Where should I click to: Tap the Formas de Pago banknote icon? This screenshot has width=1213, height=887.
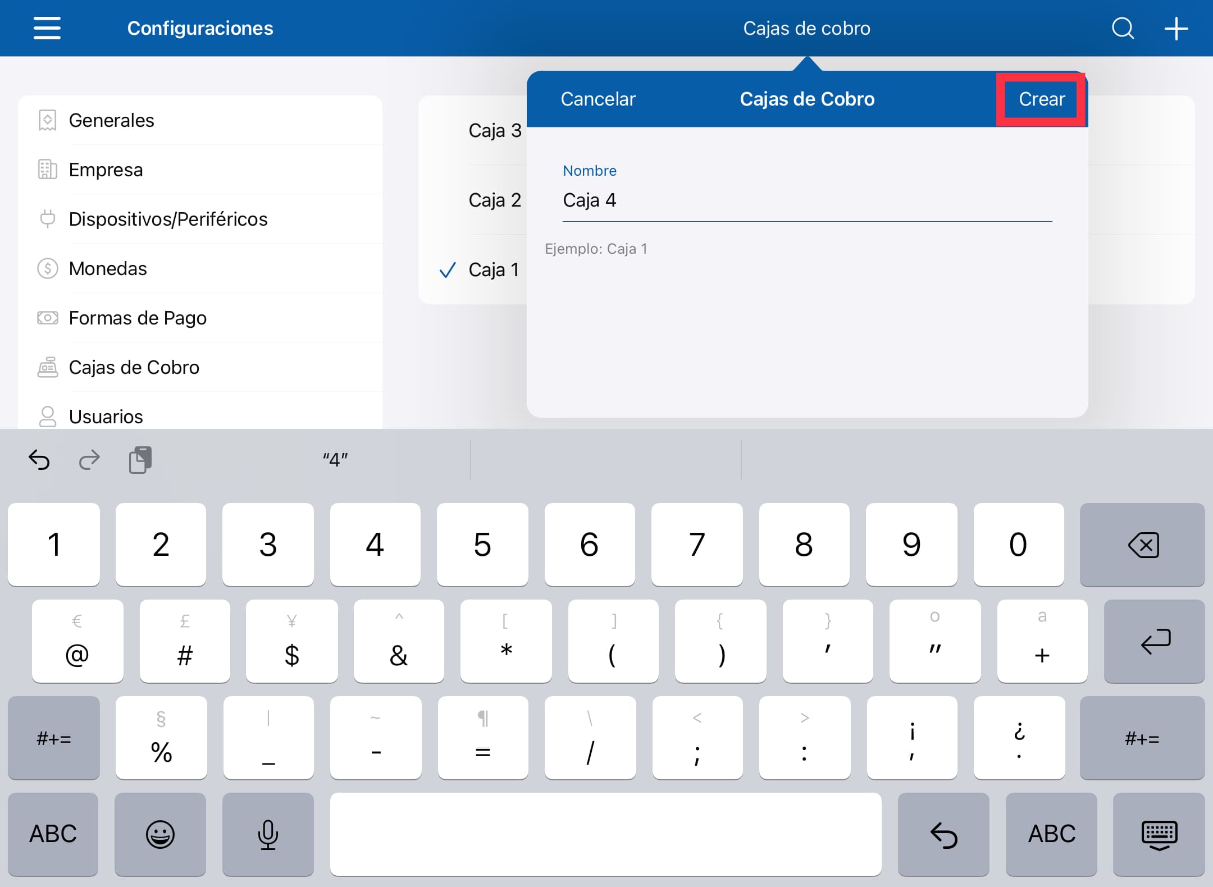(48, 318)
